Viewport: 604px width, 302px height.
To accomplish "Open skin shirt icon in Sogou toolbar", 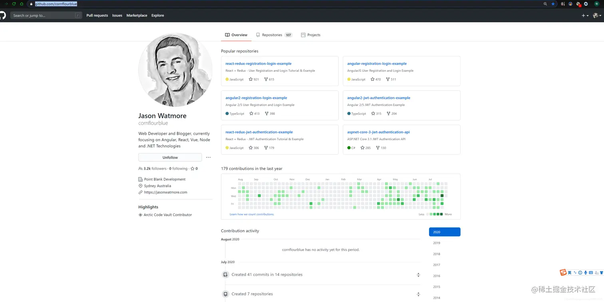I will (x=601, y=273).
